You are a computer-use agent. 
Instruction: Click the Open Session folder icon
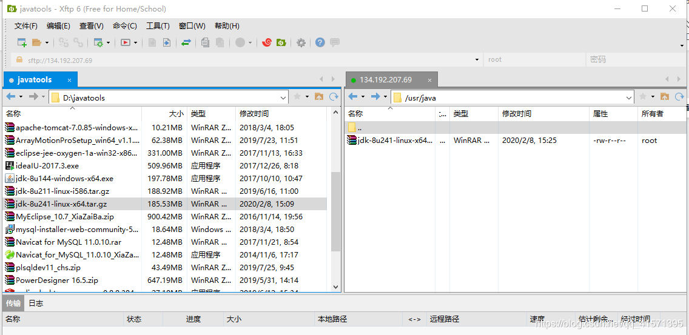[x=36, y=42]
